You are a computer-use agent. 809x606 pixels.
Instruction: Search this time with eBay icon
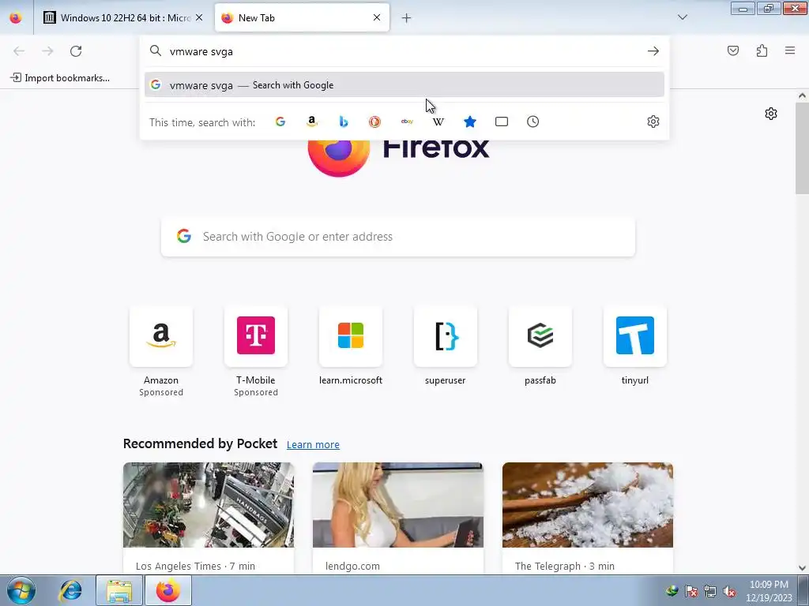click(407, 122)
